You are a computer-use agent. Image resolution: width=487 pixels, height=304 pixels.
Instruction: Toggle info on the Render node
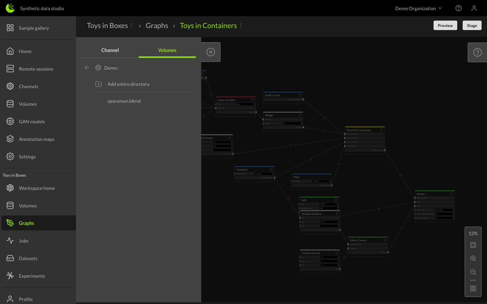[451, 194]
